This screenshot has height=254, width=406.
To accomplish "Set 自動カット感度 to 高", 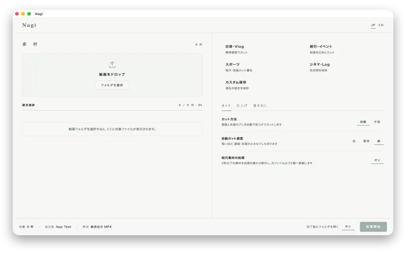I will coord(379,141).
